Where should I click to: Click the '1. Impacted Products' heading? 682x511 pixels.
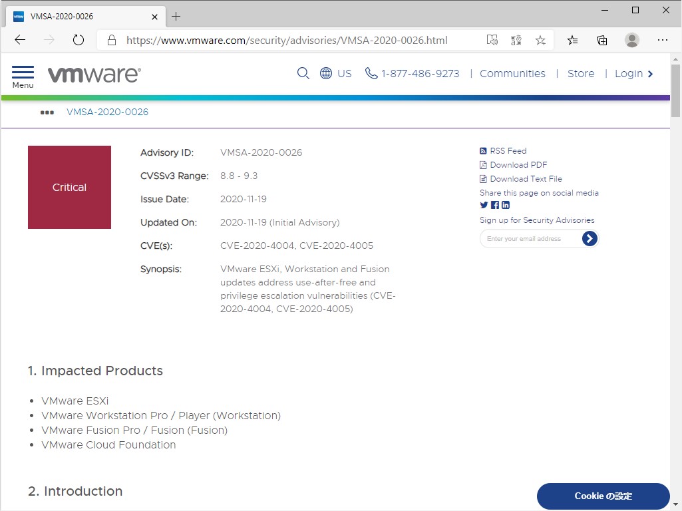tap(95, 371)
